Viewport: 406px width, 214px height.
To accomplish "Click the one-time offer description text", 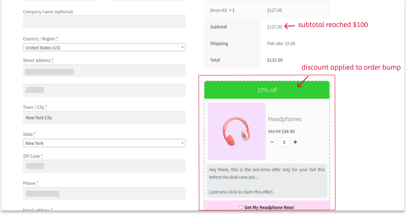I will coord(267,173).
